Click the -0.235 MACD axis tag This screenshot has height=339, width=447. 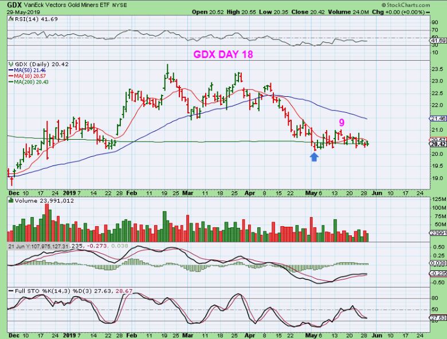pyautogui.click(x=438, y=273)
